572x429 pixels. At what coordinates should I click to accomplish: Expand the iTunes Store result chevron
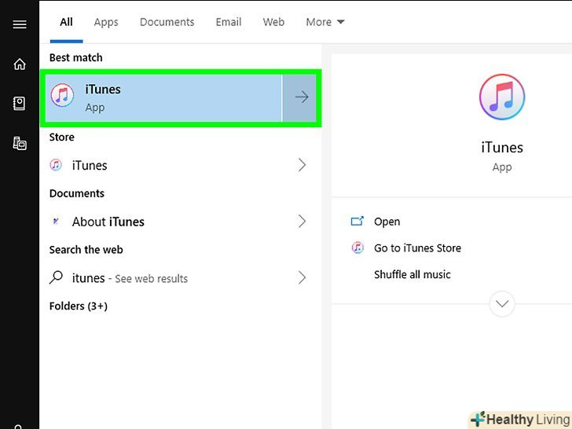302,165
